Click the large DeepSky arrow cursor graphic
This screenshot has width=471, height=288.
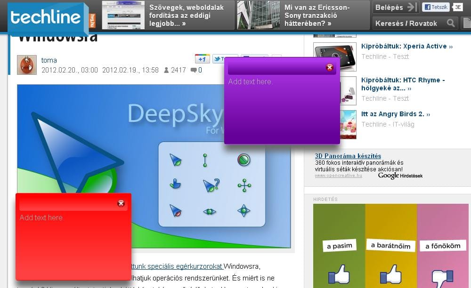pyautogui.click(x=78, y=153)
